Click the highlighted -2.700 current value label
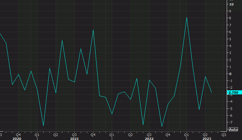The height and width of the screenshot is (140, 242). coord(233,93)
